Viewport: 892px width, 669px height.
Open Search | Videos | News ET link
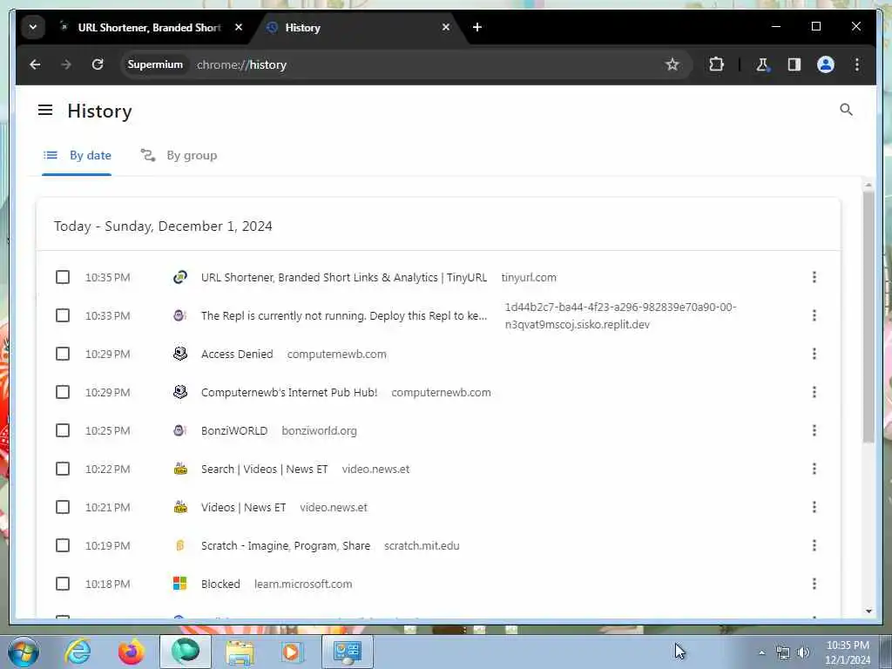(264, 469)
